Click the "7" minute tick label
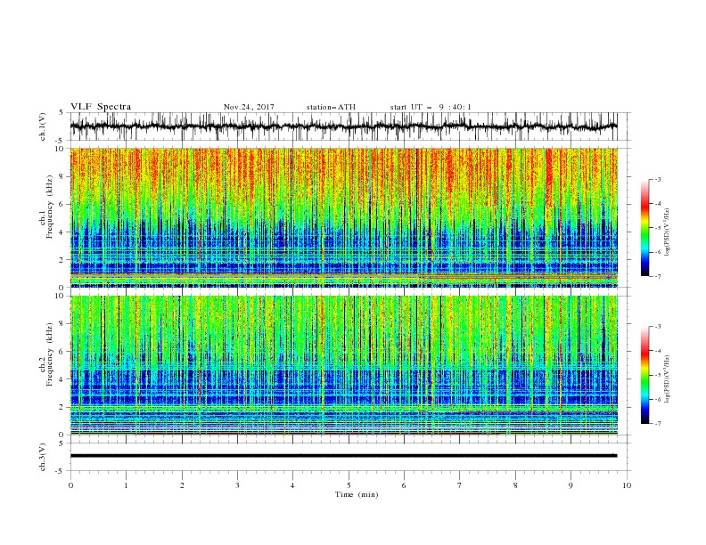The height and width of the screenshot is (545, 706). click(460, 485)
